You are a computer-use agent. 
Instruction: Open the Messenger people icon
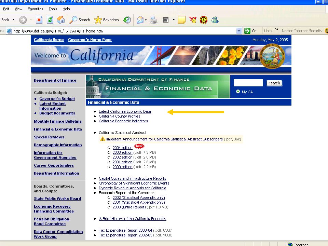tap(215, 20)
